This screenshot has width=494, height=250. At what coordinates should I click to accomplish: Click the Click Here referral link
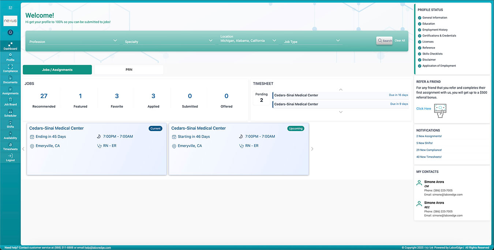coord(423,108)
